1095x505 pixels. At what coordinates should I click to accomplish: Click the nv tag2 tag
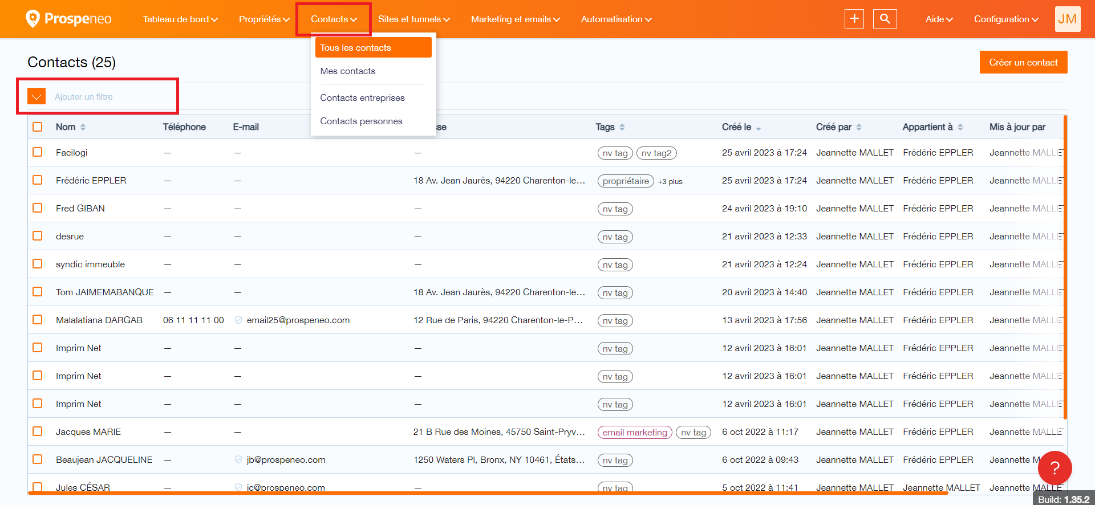656,153
